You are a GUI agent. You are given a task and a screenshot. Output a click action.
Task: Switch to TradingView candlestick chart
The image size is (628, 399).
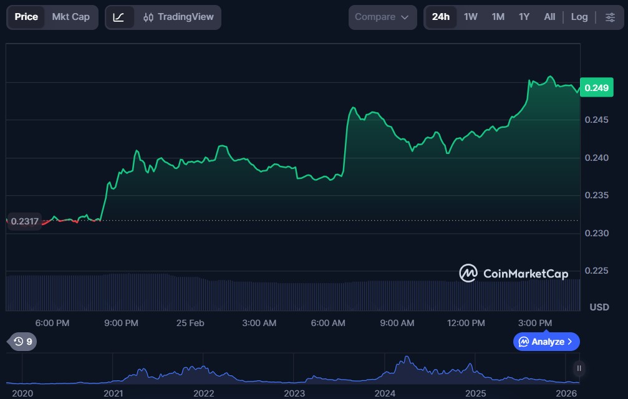(x=177, y=17)
